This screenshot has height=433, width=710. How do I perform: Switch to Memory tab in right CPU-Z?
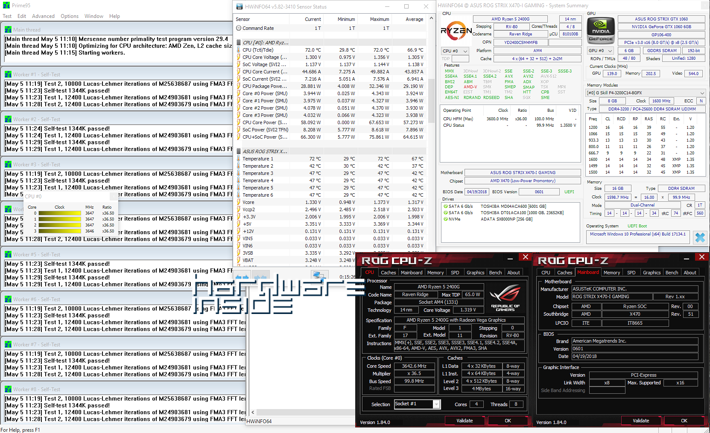tap(612, 273)
